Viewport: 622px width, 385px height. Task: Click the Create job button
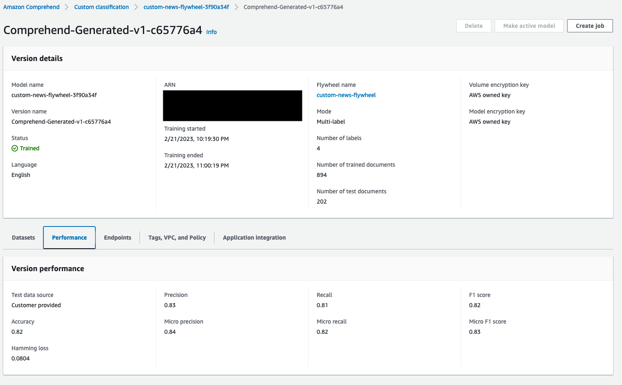pyautogui.click(x=590, y=25)
